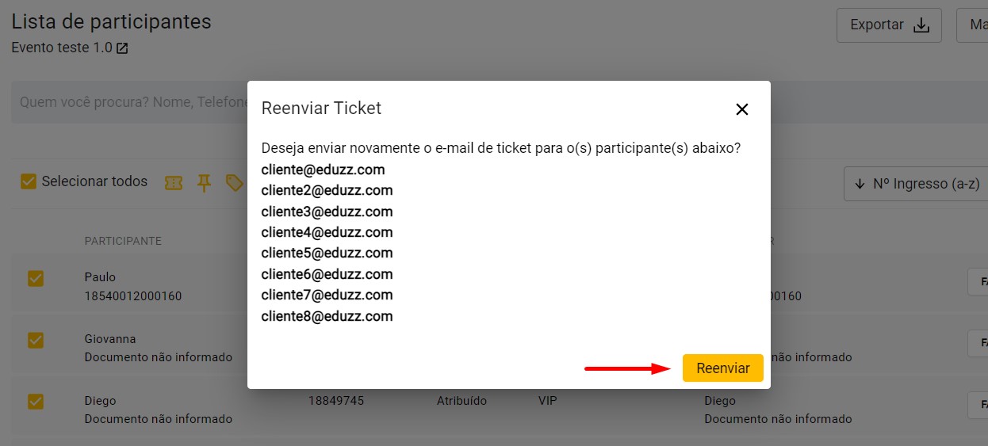988x446 pixels.
Task: Uncheck Diego's row checkbox
Action: pyautogui.click(x=36, y=402)
